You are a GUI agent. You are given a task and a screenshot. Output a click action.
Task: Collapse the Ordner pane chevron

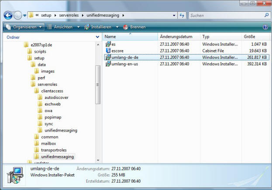click(97, 37)
